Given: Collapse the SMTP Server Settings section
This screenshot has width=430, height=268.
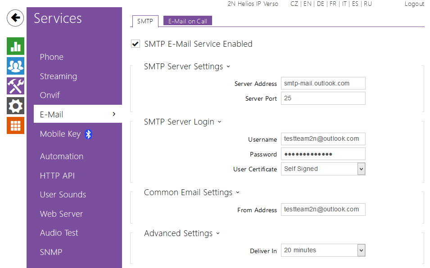Looking at the screenshot, I should click(x=228, y=67).
